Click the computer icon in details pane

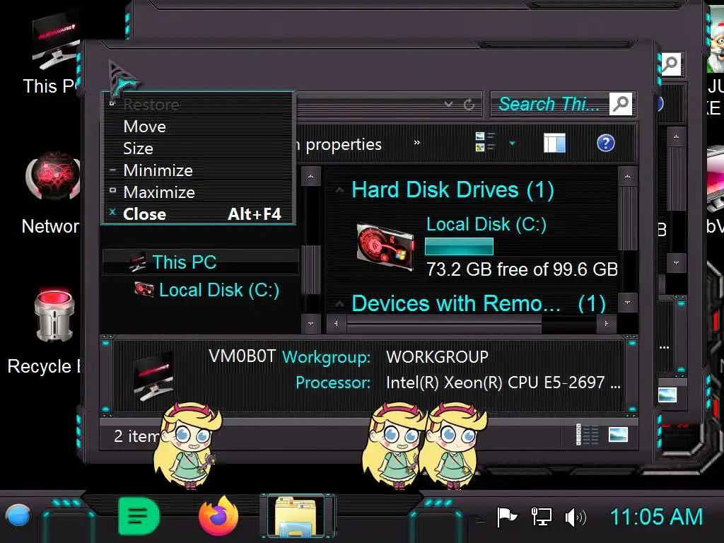[x=154, y=377]
